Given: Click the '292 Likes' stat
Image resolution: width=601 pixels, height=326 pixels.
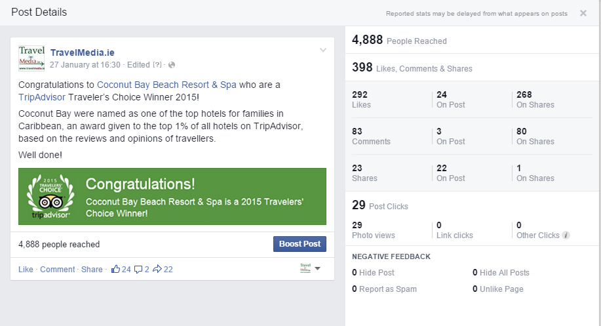Looking at the screenshot, I should click(361, 99).
